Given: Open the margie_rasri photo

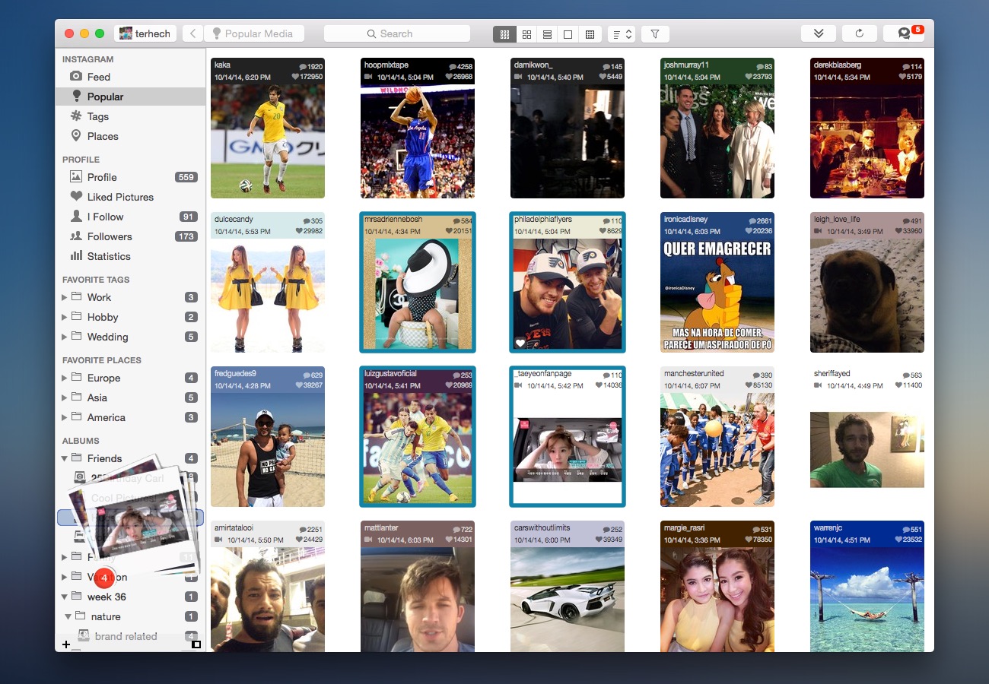Looking at the screenshot, I should tap(717, 586).
